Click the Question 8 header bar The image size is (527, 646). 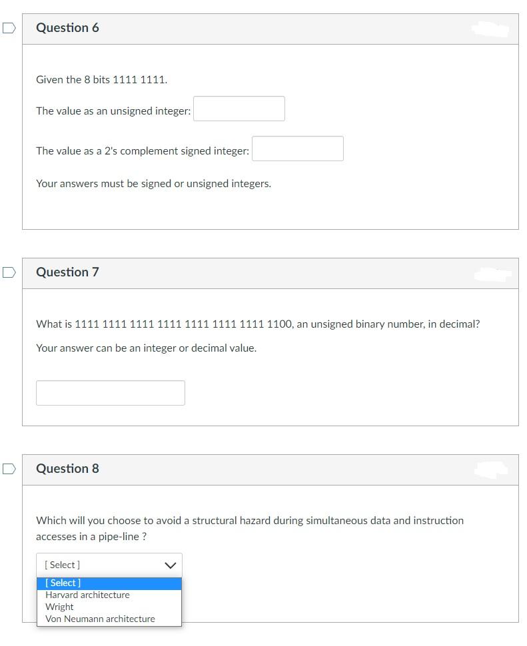click(x=266, y=469)
